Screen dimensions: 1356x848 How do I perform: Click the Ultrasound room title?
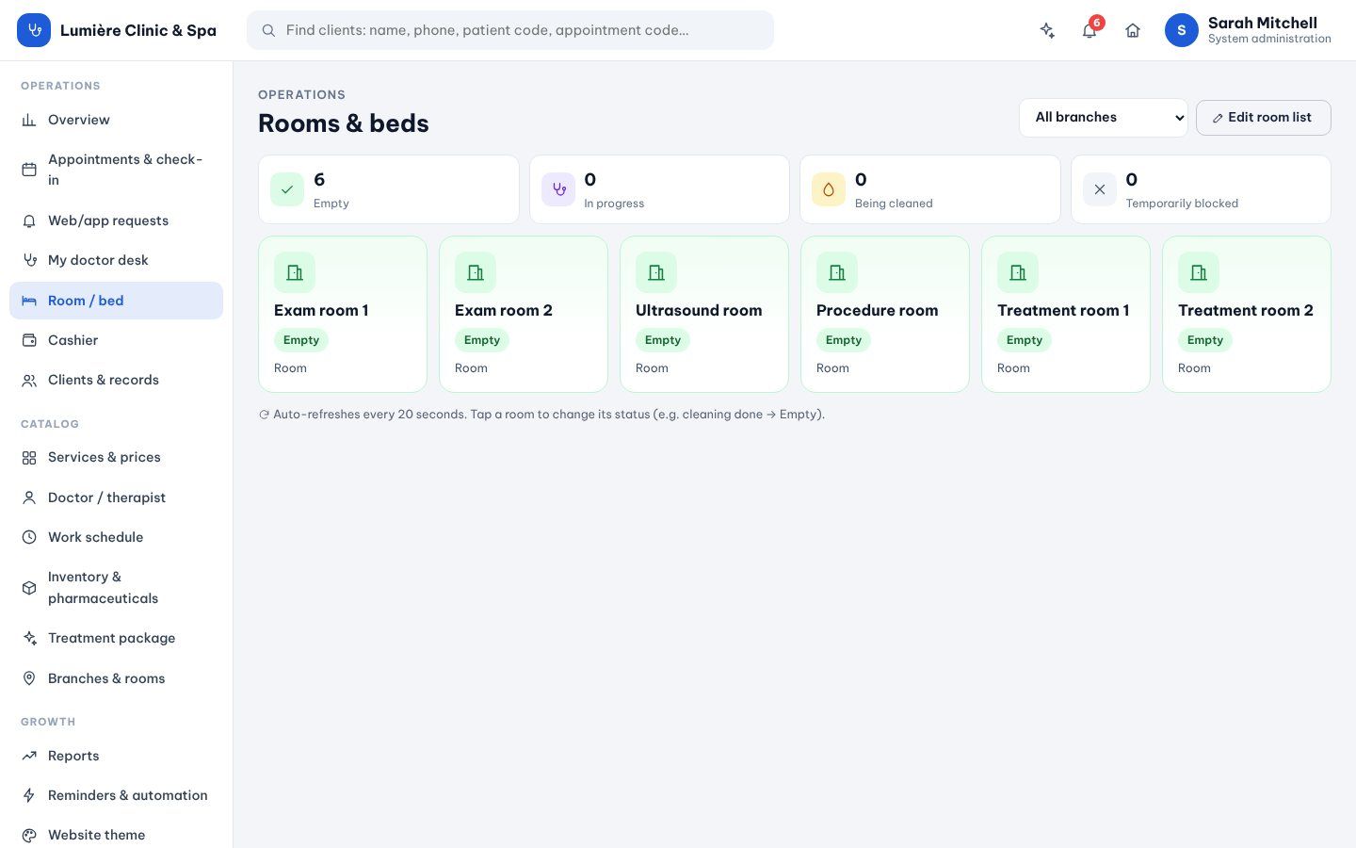pyautogui.click(x=699, y=310)
